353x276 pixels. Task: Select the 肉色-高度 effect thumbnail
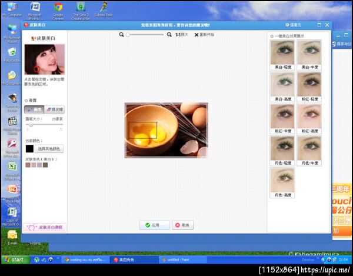click(x=282, y=183)
